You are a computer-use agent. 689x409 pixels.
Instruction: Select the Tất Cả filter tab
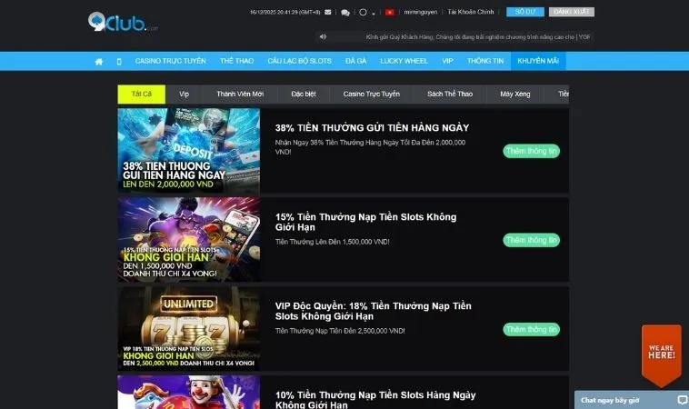[x=142, y=94]
